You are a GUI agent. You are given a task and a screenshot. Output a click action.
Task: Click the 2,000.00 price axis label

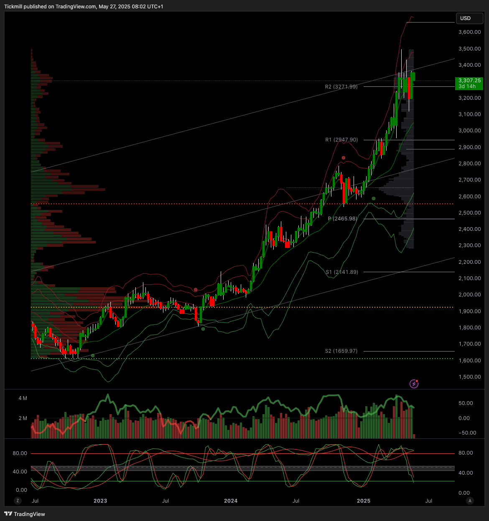point(469,295)
